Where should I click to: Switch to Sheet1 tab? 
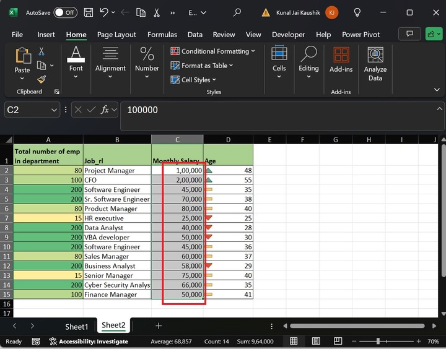(77, 326)
